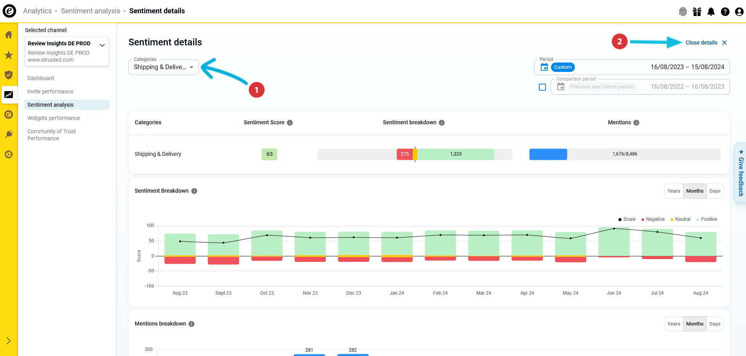The width and height of the screenshot is (746, 356).
Task: Switch Sentiment Breakdown chart to Months
Action: [695, 191]
